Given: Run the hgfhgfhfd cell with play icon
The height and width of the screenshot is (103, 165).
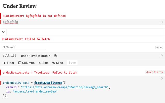Looking at the screenshot, I should click(x=162, y=22).
